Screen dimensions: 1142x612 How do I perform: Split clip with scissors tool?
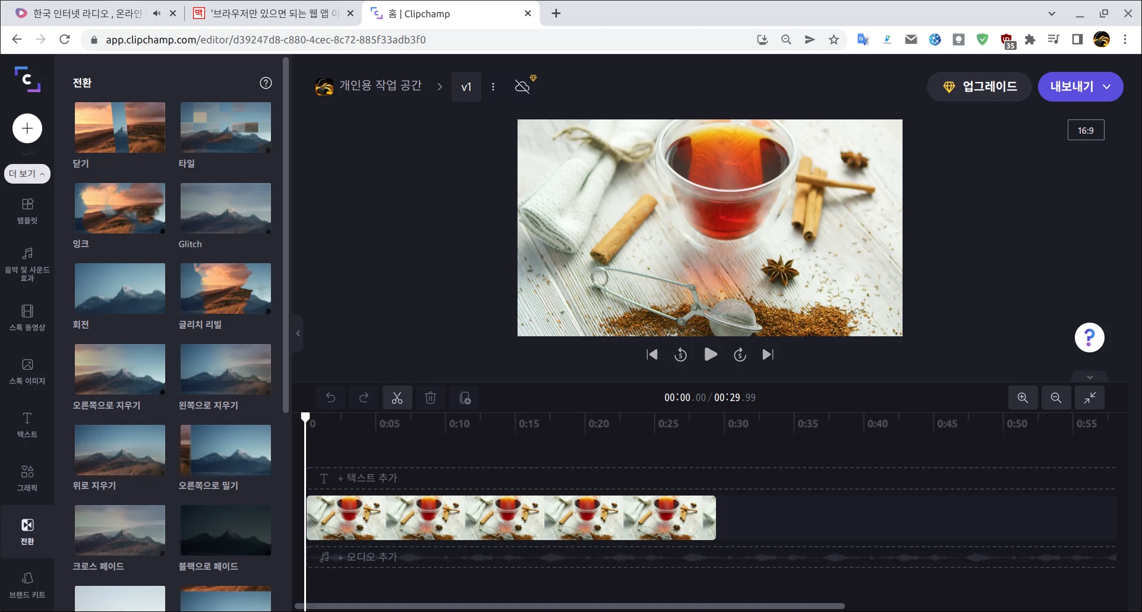pyautogui.click(x=398, y=398)
